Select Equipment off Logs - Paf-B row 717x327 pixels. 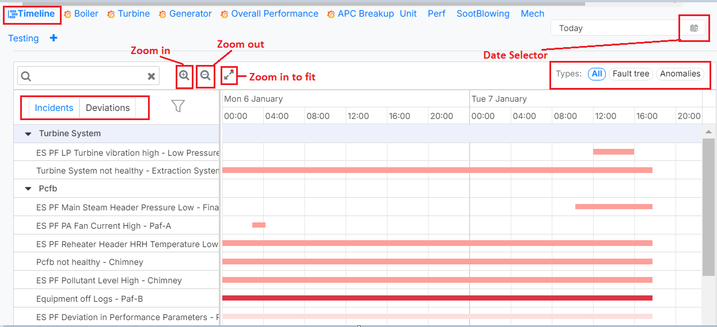tap(116, 299)
